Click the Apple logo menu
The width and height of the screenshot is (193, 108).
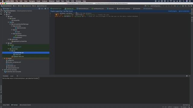3,1
